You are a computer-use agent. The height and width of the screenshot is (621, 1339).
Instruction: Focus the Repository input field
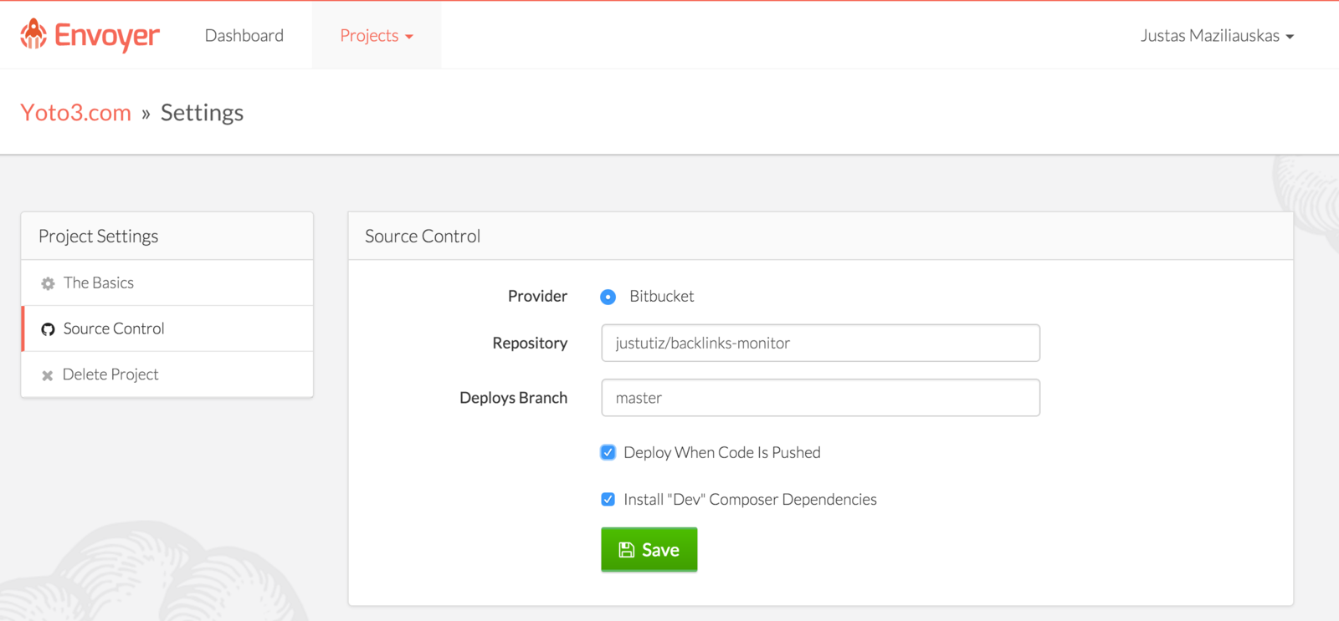(821, 343)
